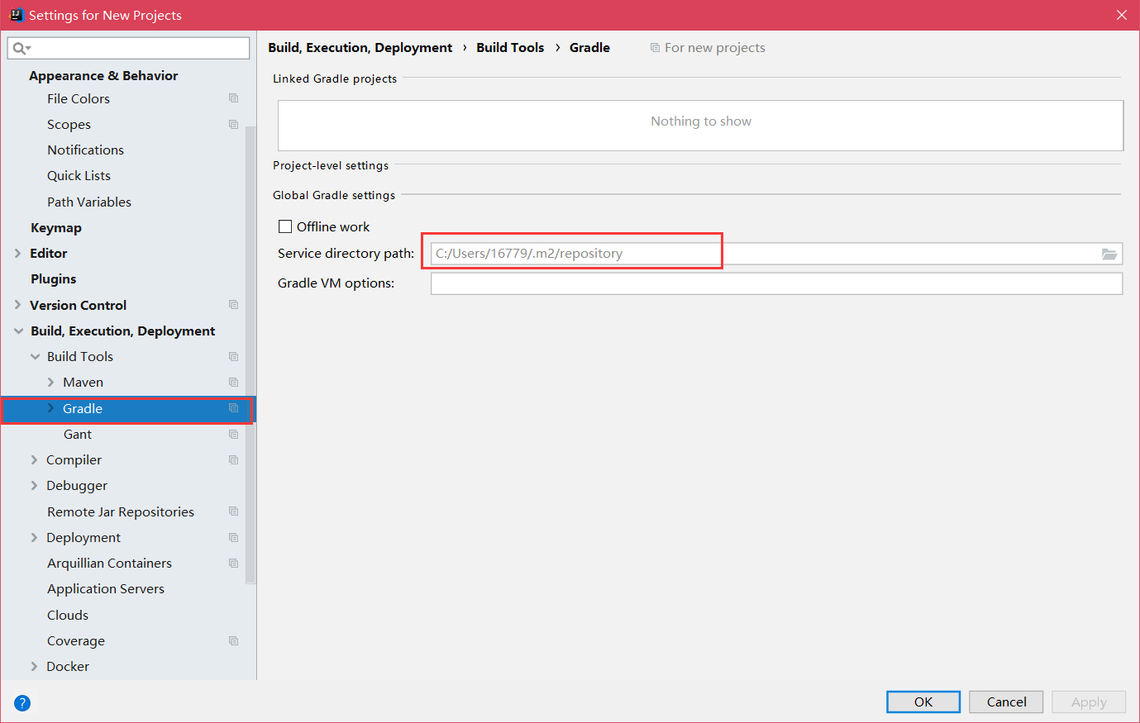Select Clouds in the settings tree

tap(68, 616)
